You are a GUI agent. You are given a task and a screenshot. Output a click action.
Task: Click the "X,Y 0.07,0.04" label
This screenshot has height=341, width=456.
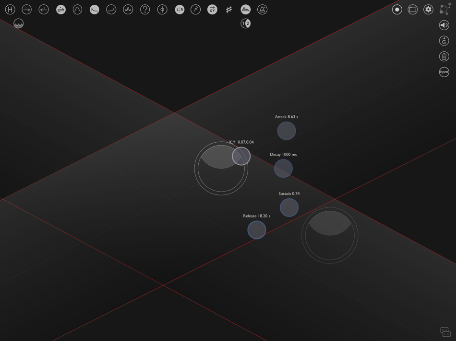click(241, 142)
